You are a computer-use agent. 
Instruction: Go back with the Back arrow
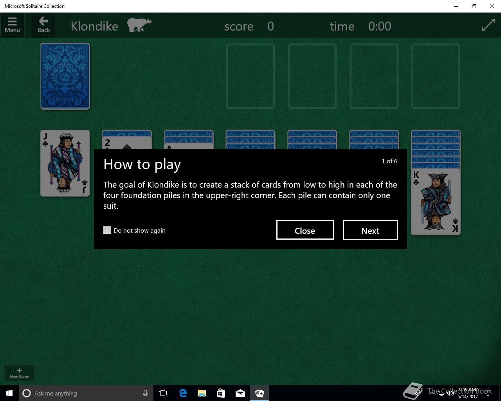coord(43,25)
